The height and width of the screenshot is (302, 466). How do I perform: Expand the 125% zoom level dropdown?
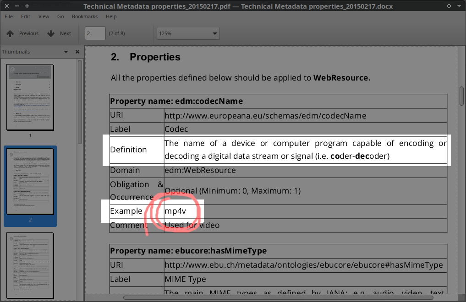tap(215, 33)
